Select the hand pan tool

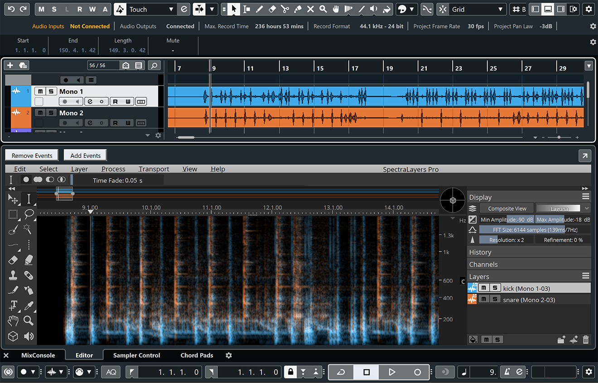pos(13,321)
